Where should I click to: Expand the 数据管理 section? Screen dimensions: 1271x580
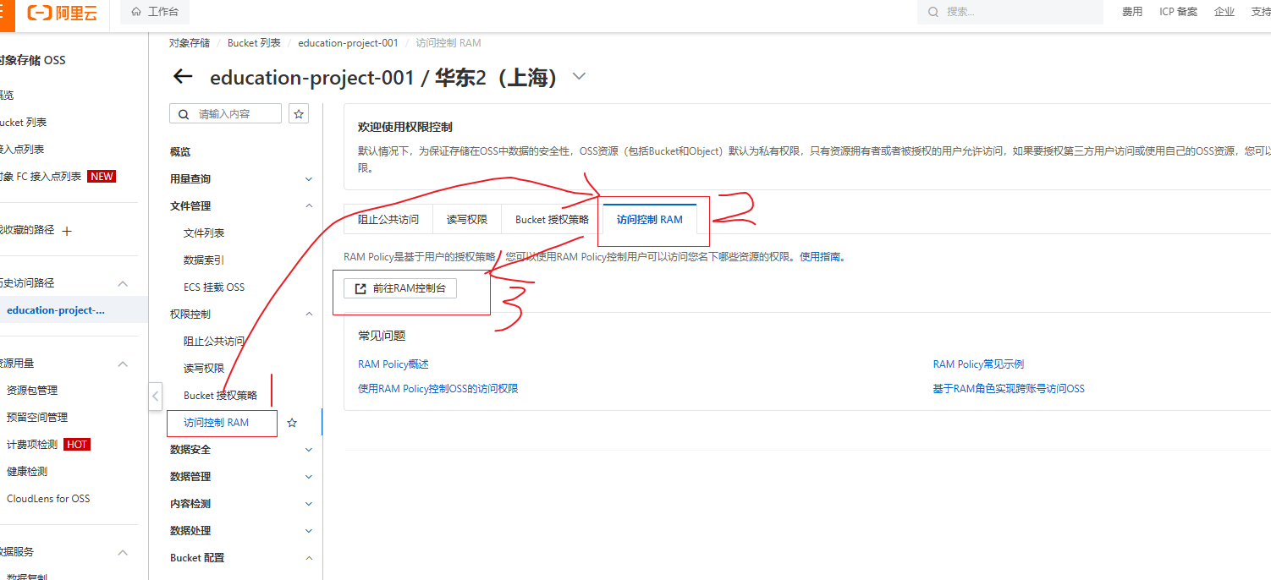[x=309, y=477]
